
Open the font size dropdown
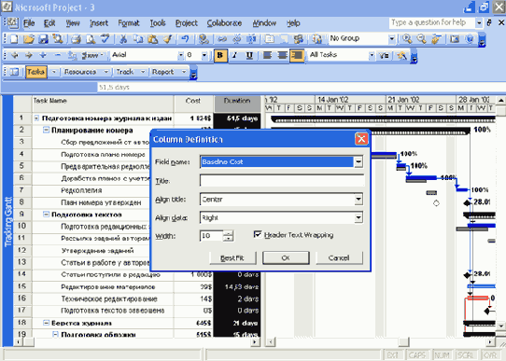(204, 55)
